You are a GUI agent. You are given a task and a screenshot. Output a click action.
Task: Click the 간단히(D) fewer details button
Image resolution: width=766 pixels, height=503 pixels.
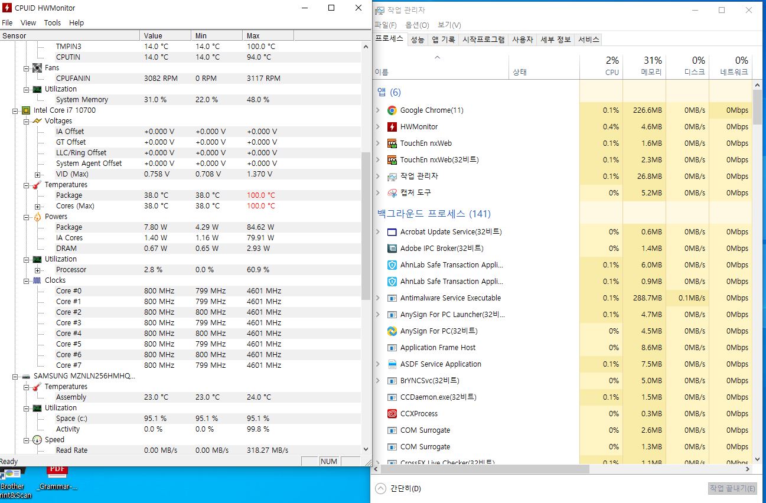[399, 488]
